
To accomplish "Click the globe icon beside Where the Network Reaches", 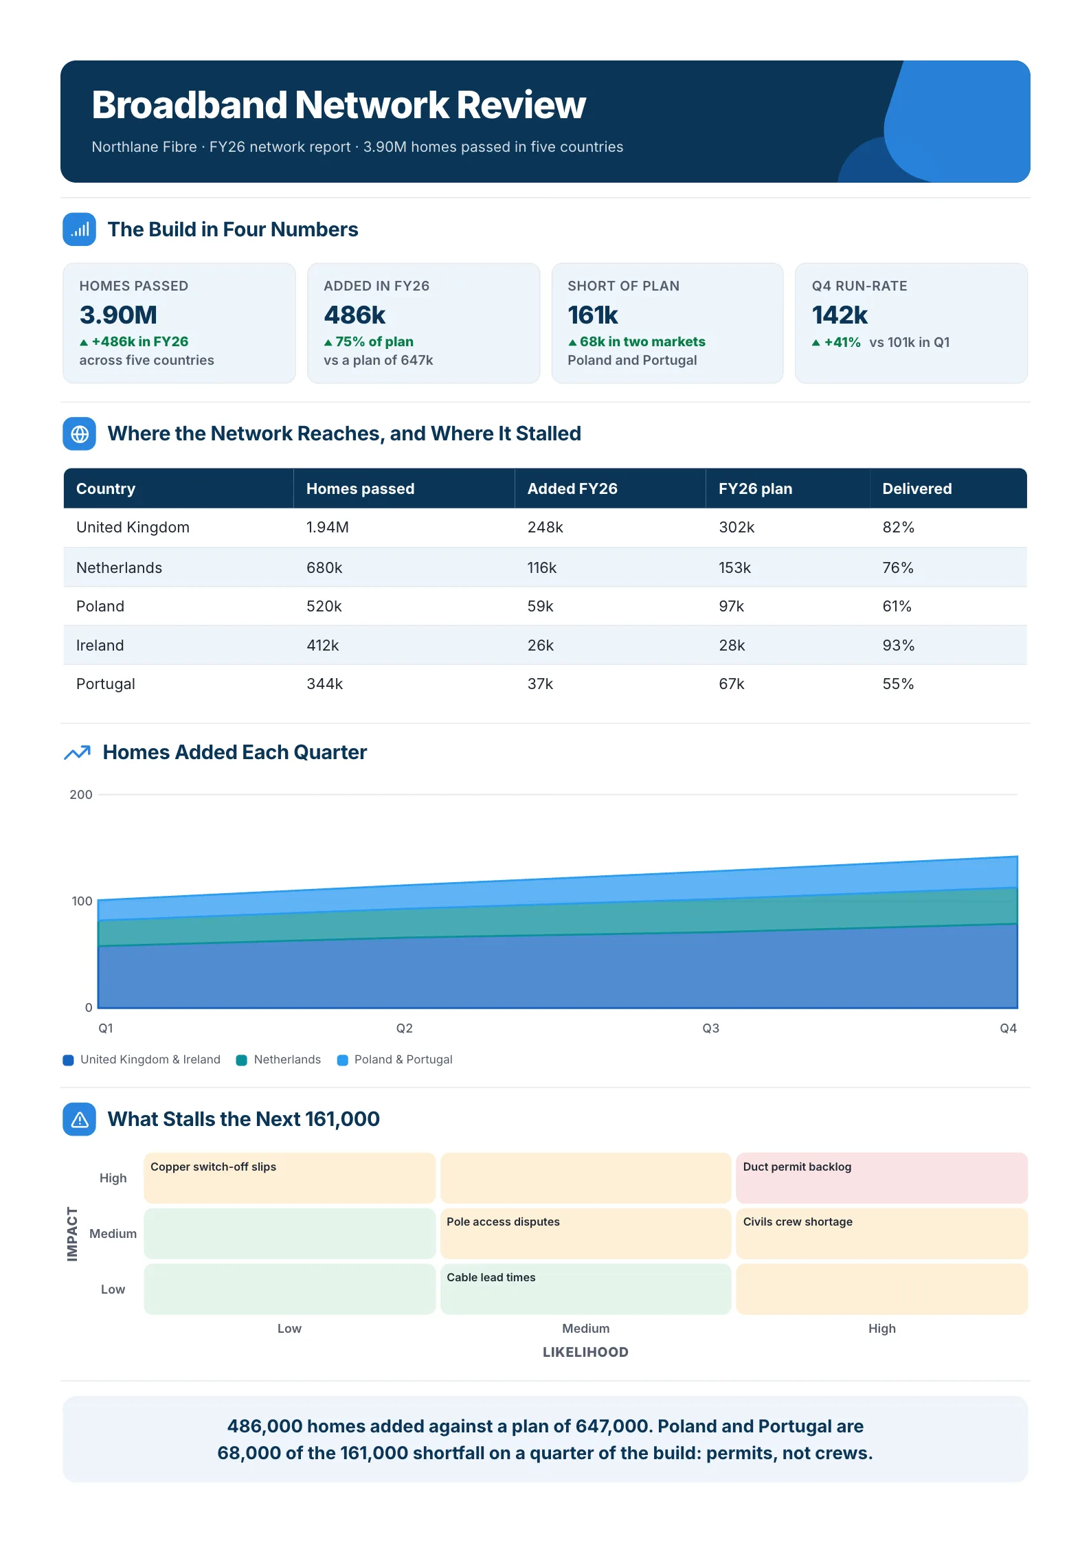I will [x=79, y=433].
